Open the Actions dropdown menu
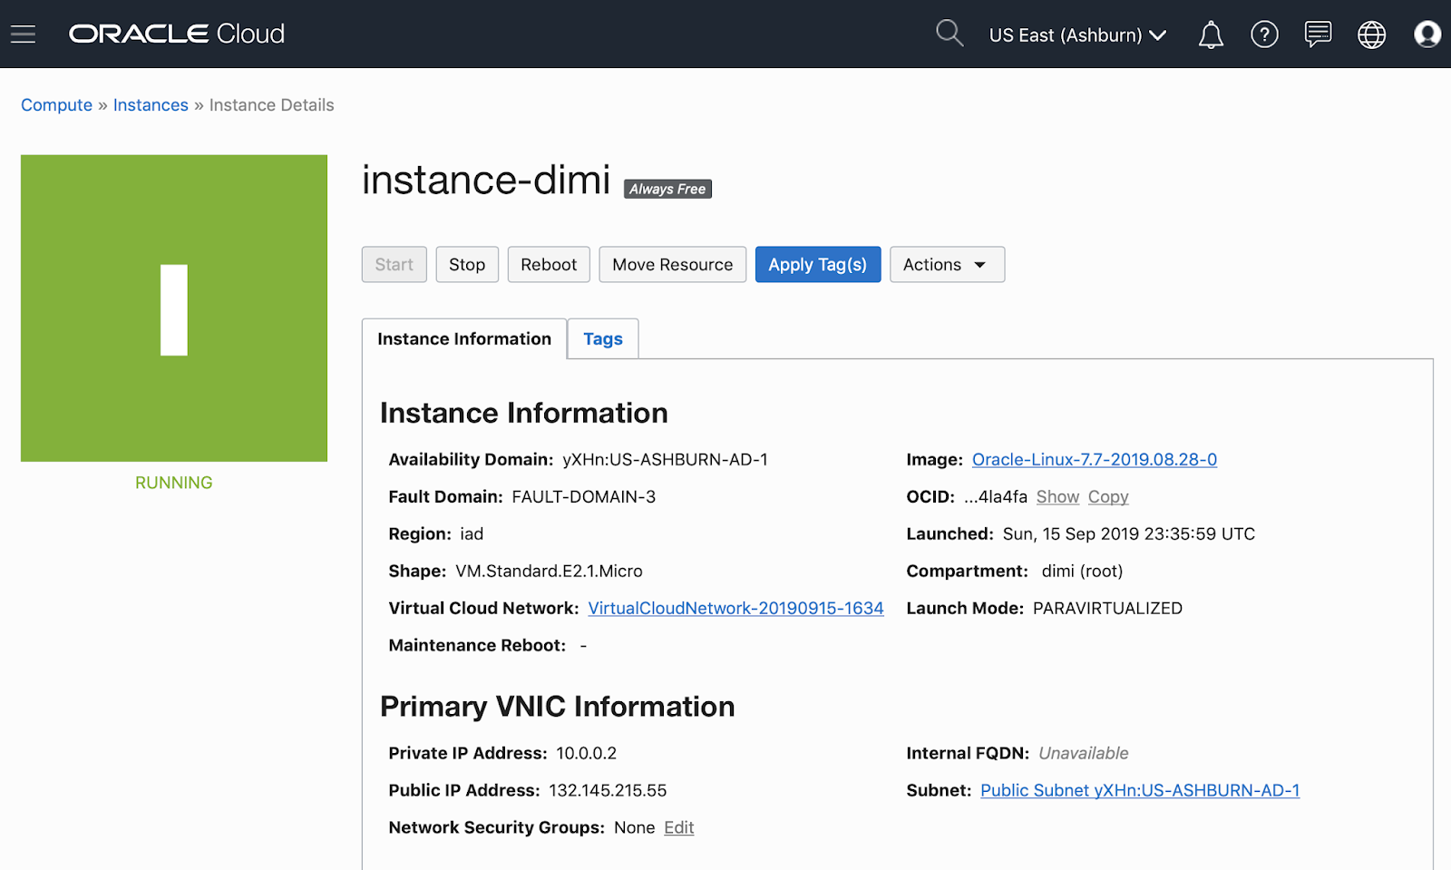The image size is (1451, 870). pos(947,264)
